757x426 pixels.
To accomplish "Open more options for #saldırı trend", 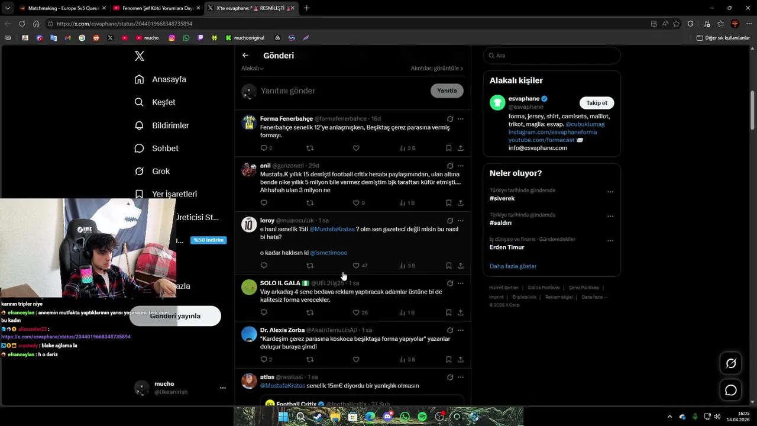I will coord(610,217).
